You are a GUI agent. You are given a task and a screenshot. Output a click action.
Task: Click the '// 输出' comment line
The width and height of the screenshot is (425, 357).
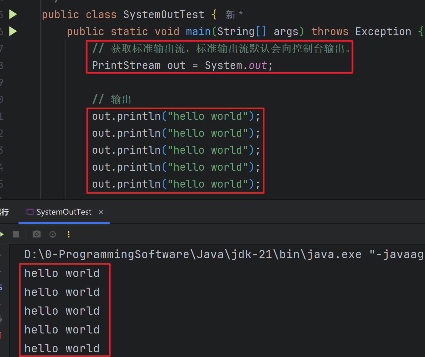[112, 99]
